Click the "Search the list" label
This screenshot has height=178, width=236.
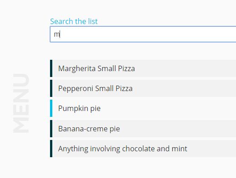(x=74, y=21)
